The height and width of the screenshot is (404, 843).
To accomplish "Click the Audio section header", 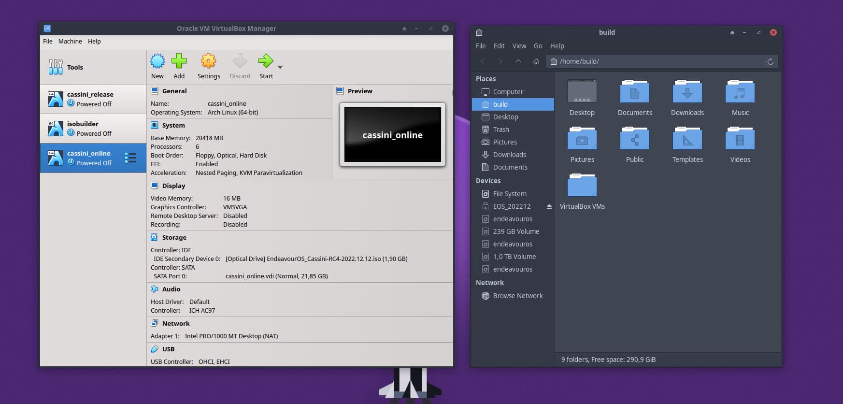I will pyautogui.click(x=171, y=289).
